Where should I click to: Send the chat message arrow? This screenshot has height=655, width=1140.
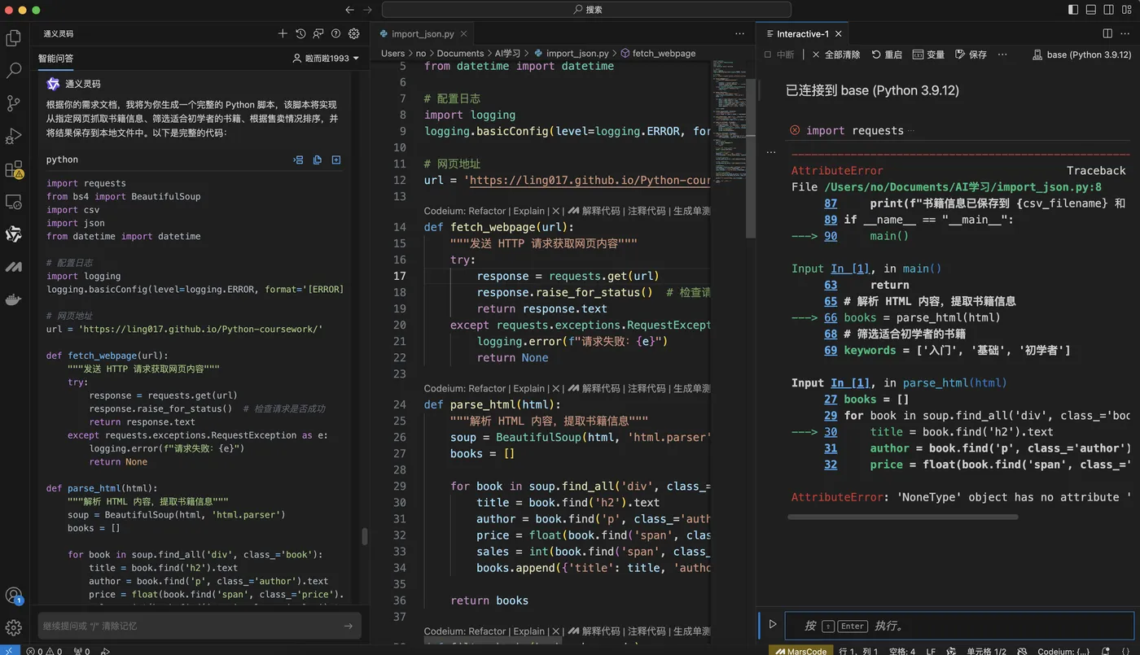coord(348,626)
